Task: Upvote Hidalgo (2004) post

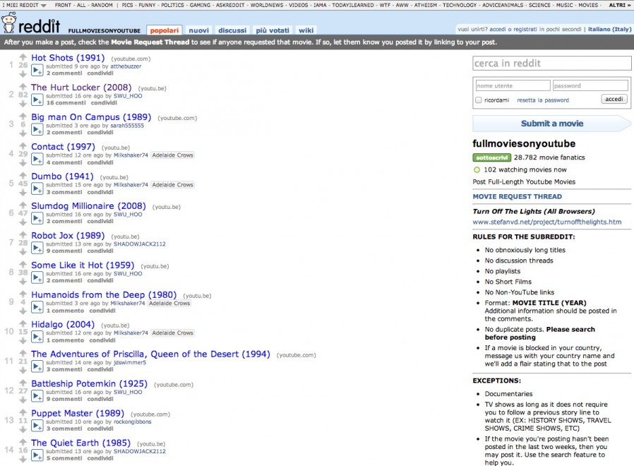Action: pyautogui.click(x=23, y=323)
